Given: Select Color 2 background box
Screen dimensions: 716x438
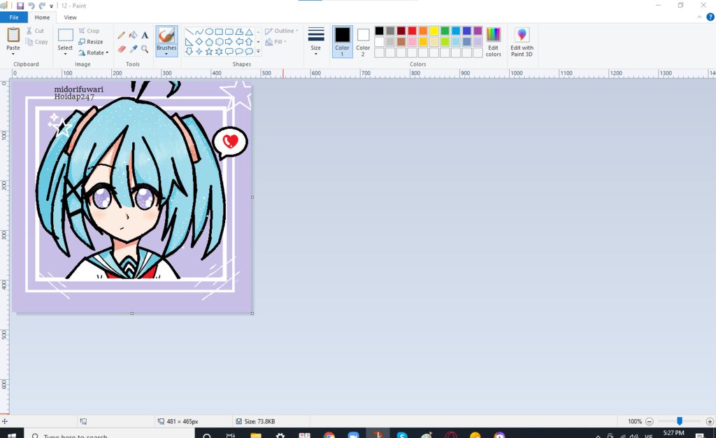Looking at the screenshot, I should [x=363, y=41].
